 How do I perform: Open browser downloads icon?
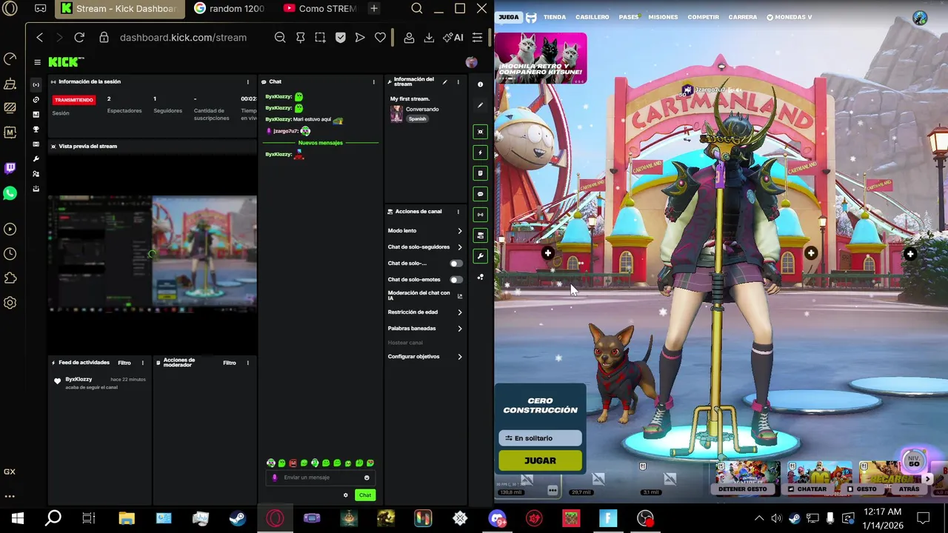coord(429,37)
